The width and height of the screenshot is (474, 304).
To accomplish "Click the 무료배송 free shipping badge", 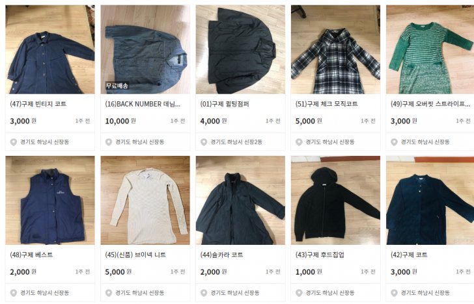I will (117, 86).
